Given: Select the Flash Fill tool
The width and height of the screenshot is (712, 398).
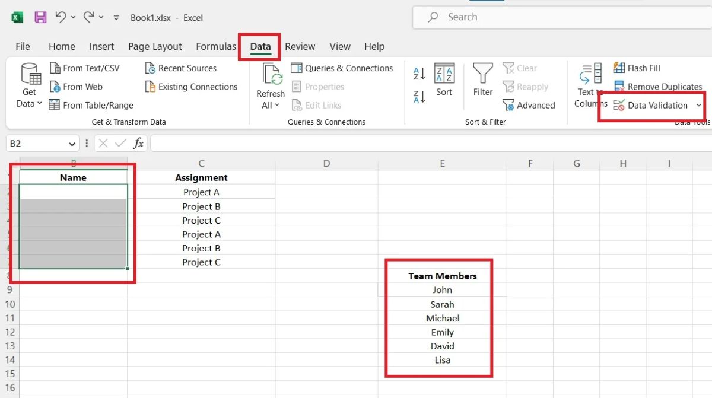Looking at the screenshot, I should [x=637, y=68].
